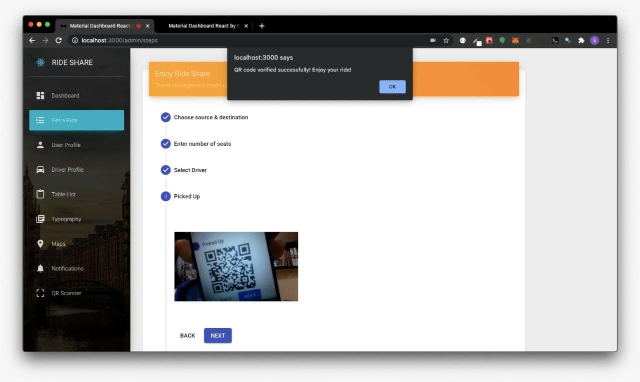Click the camera access icon in address bar
This screenshot has height=382, width=640.
pyautogui.click(x=433, y=40)
